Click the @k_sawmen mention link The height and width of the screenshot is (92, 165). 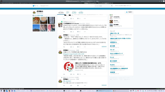[x=67, y=81]
